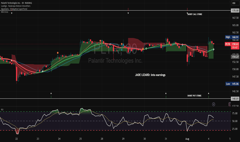Click the orange MA cross dot near date 30
Viewport: 240px width, 142px height.
pyautogui.click(x=143, y=49)
